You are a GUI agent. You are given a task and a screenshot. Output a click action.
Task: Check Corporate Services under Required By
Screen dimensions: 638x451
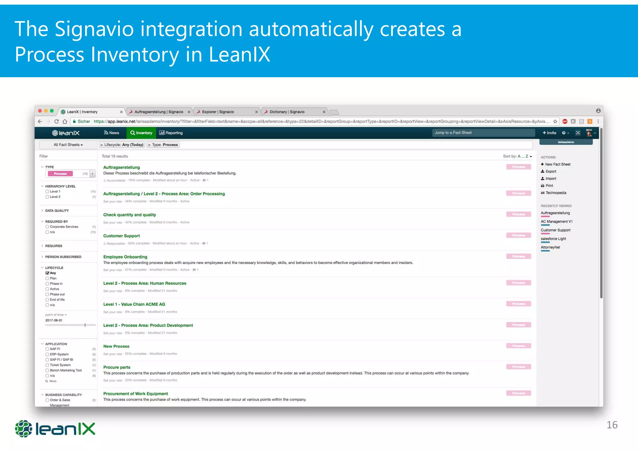pos(47,227)
